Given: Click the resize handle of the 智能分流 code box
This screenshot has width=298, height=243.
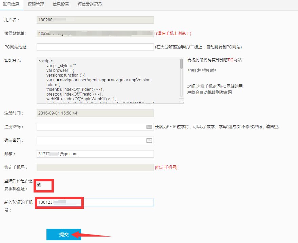Looking at the screenshot, I should point(182,101).
